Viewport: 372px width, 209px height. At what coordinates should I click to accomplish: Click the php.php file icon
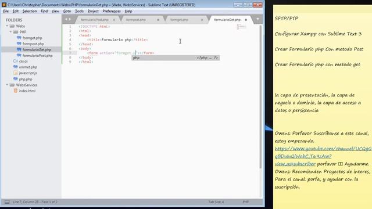tap(16, 79)
